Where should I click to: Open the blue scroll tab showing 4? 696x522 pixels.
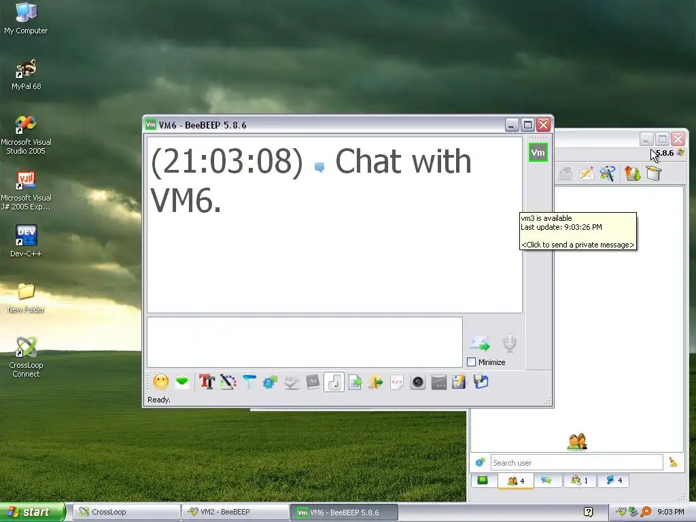[x=614, y=481]
